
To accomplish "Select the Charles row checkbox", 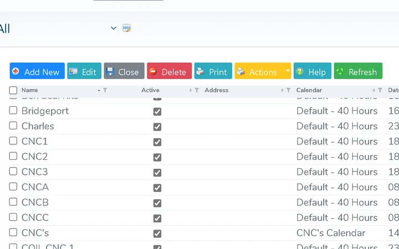I will [x=13, y=126].
